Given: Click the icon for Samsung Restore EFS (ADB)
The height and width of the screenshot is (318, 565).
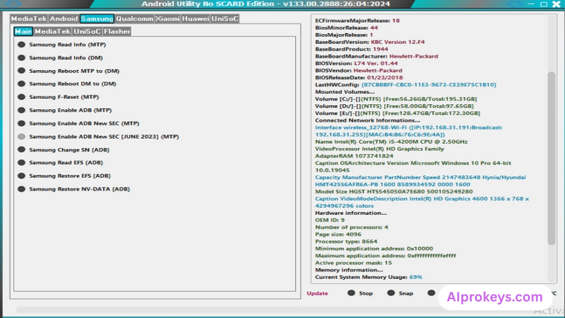Looking at the screenshot, I should click(22, 176).
